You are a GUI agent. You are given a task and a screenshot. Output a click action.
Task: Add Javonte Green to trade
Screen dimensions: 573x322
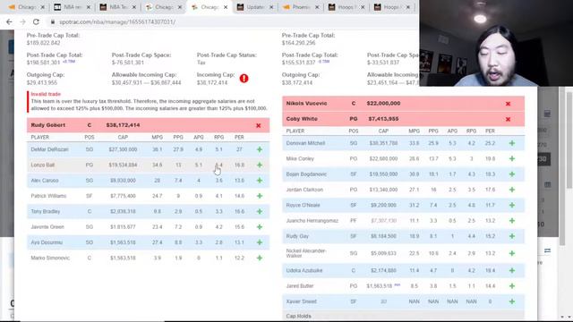point(260,227)
